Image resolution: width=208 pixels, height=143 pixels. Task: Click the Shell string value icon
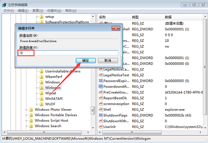pyautogui.click(x=101, y=109)
